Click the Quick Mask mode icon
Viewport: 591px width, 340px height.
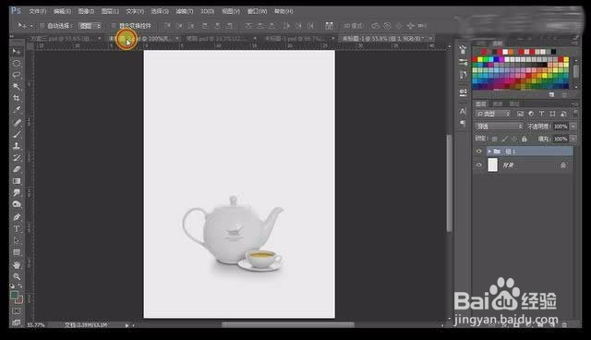[17, 311]
